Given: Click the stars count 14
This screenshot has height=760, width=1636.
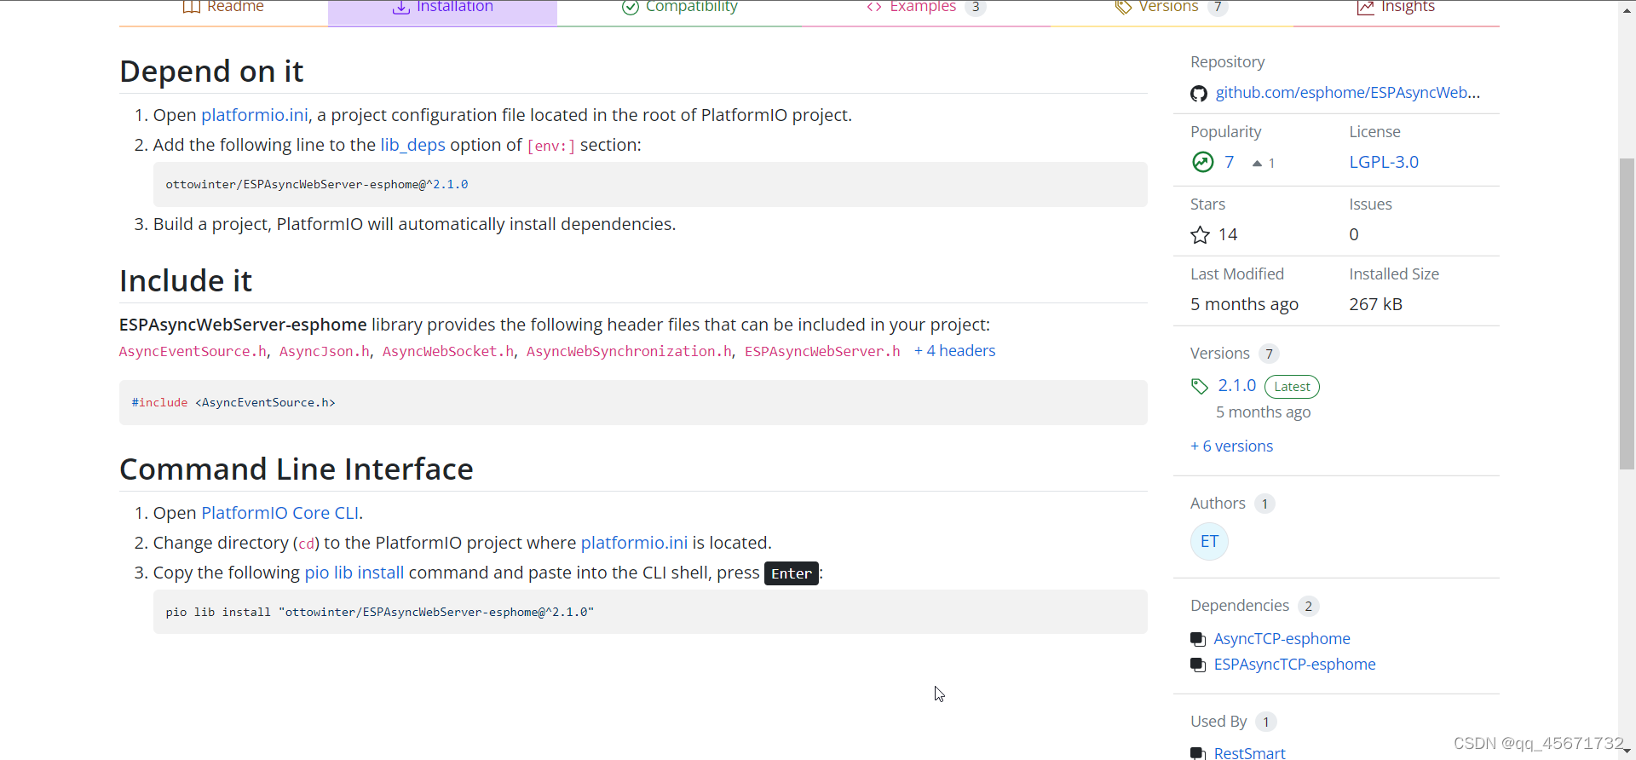Looking at the screenshot, I should click(x=1228, y=234).
